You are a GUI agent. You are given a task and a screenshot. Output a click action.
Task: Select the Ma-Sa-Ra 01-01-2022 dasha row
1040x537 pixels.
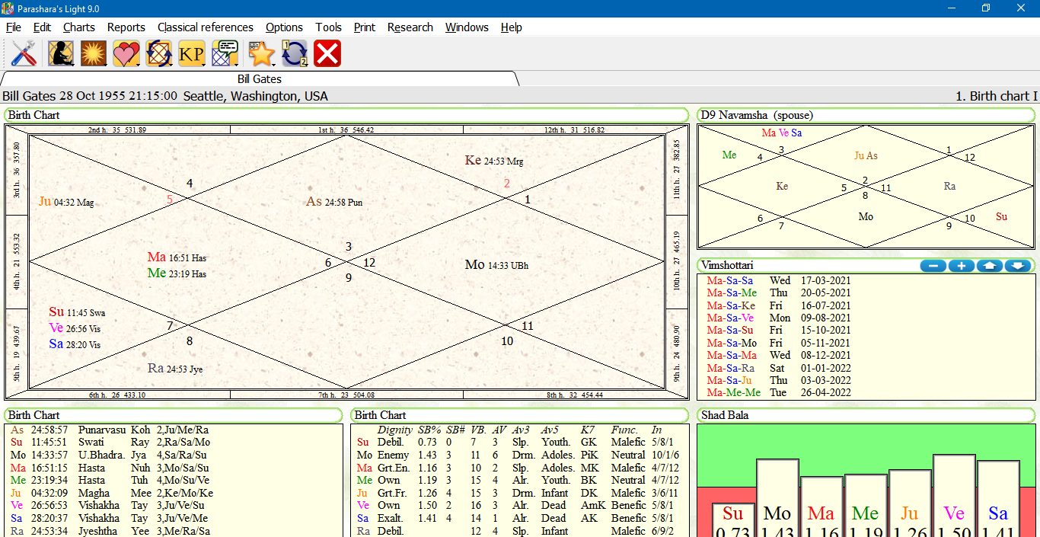[x=779, y=368]
